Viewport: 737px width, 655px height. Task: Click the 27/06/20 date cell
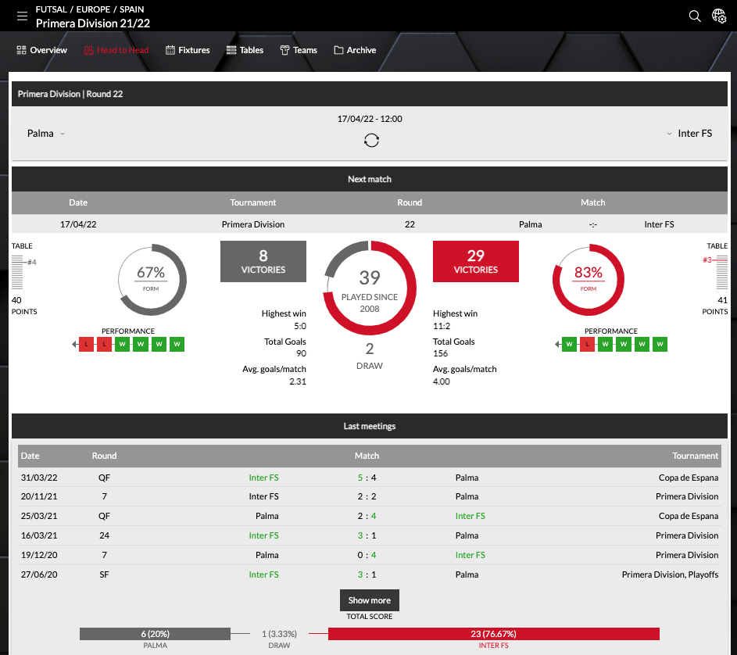tap(39, 574)
